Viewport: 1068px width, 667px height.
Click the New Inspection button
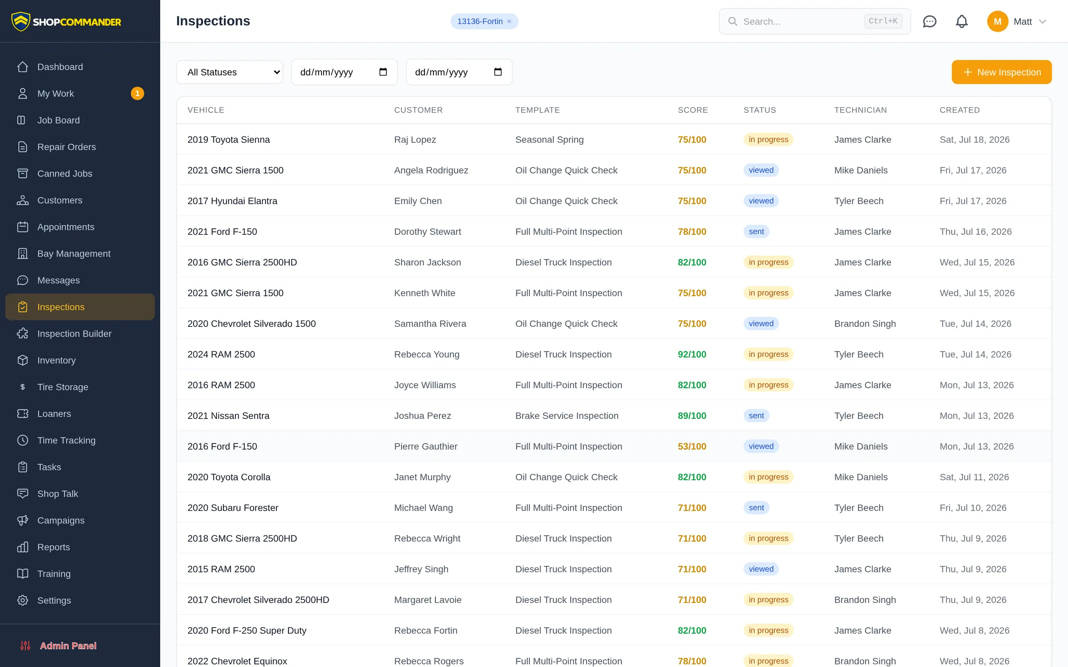(x=1002, y=72)
